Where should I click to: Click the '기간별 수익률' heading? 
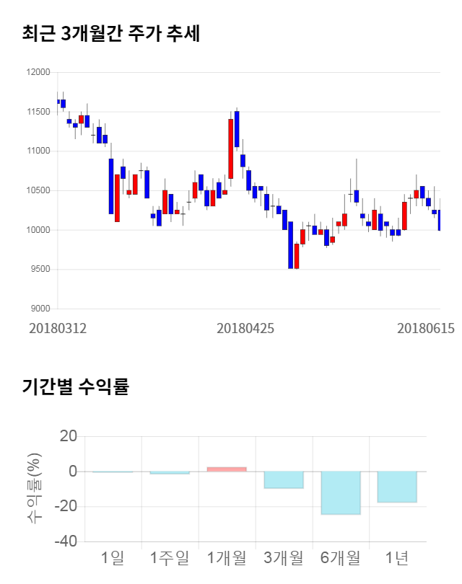pos(75,386)
